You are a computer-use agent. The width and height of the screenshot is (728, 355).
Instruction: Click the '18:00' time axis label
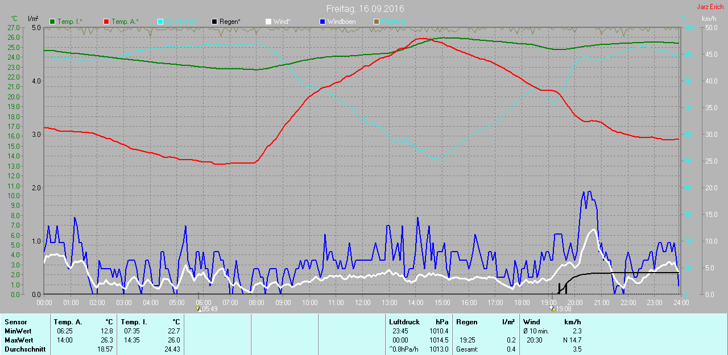pos(522,302)
